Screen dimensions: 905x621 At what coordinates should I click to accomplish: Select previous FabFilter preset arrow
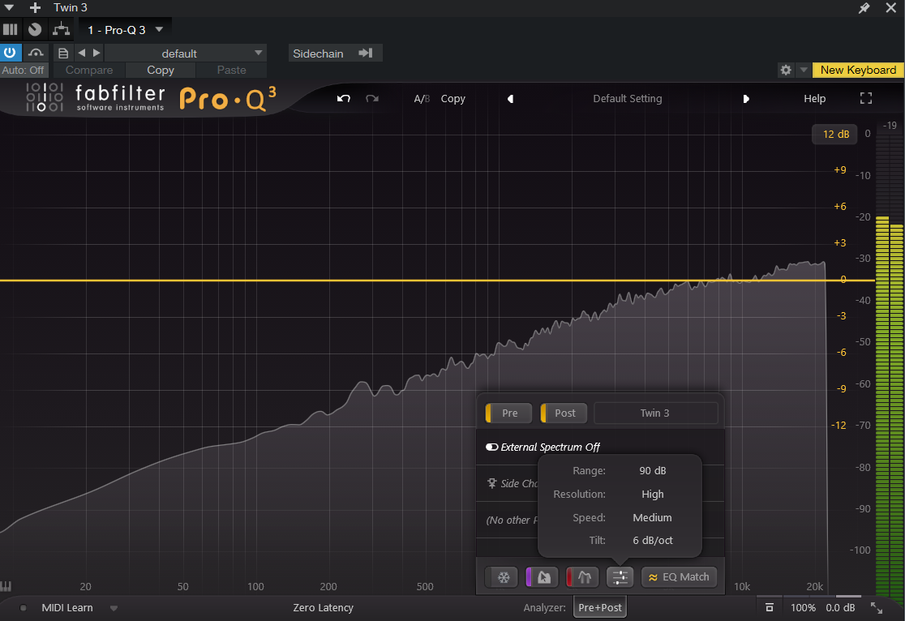(510, 99)
